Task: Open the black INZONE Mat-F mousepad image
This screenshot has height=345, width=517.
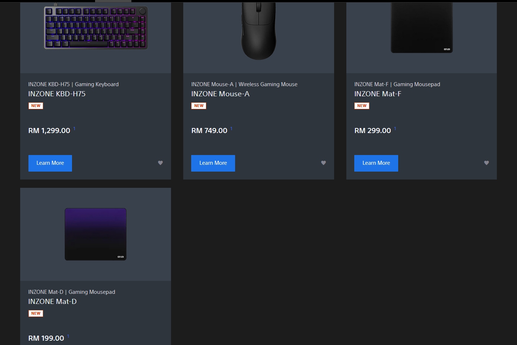Action: [422, 28]
